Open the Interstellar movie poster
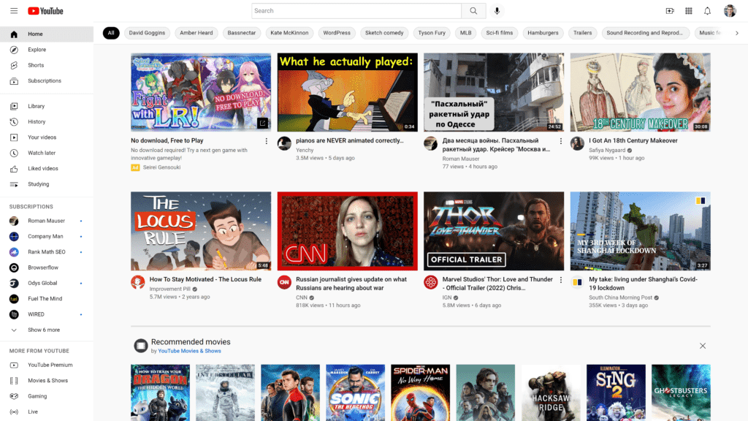This screenshot has width=748, height=421. pos(225,392)
